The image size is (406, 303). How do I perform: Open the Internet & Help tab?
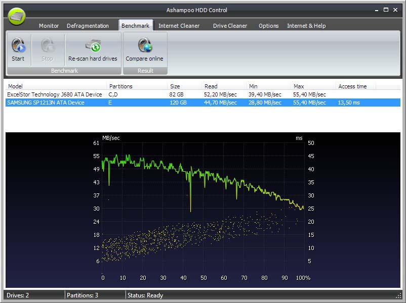click(x=306, y=26)
